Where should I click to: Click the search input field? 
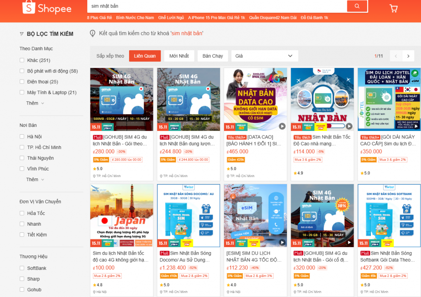pos(217,6)
